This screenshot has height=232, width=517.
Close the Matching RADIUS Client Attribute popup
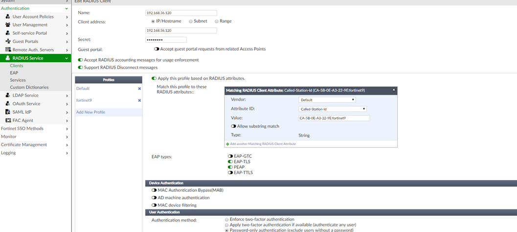[394, 90]
